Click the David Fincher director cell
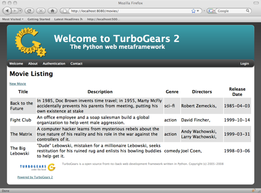The image size is (261, 193). pyautogui.click(x=202, y=120)
